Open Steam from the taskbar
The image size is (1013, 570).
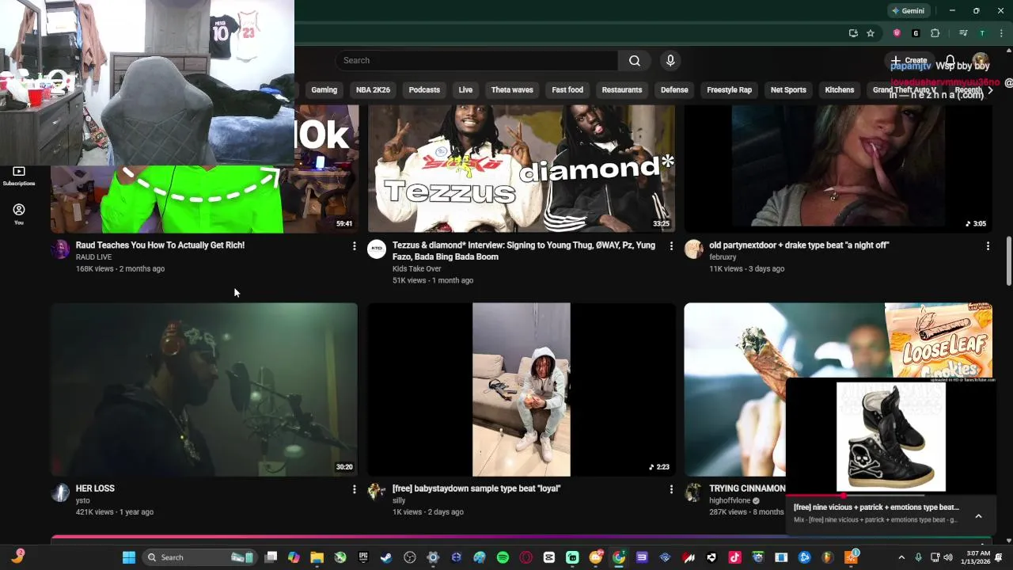(x=386, y=557)
